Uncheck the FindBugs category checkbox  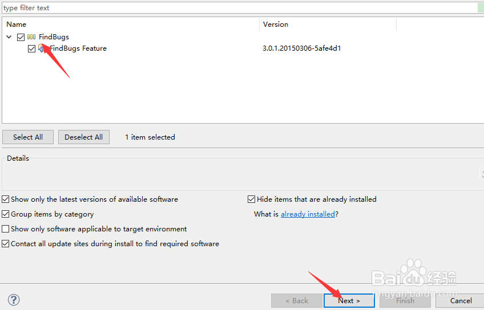click(21, 37)
